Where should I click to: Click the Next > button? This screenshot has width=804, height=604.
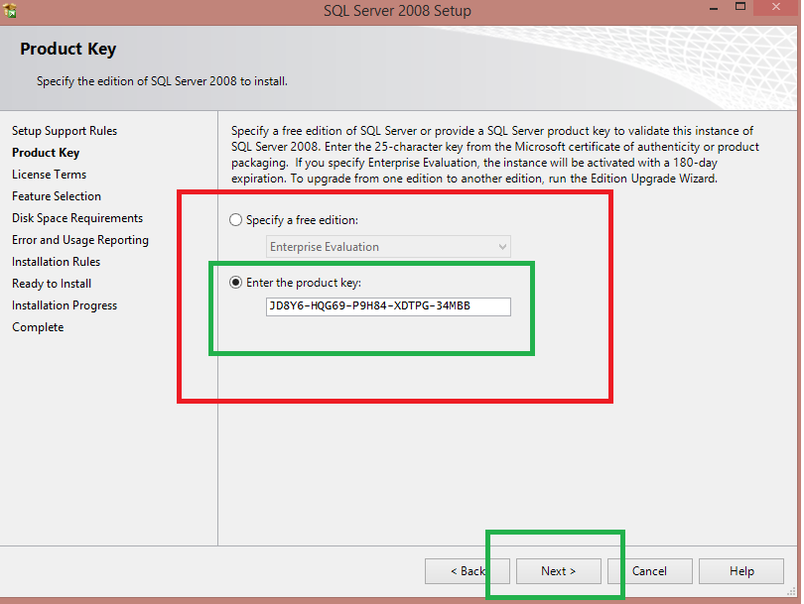point(559,571)
